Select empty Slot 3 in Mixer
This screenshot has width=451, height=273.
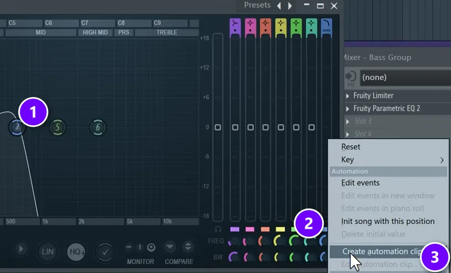coord(362,121)
